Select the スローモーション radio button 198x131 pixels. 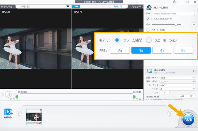[x=149, y=40]
